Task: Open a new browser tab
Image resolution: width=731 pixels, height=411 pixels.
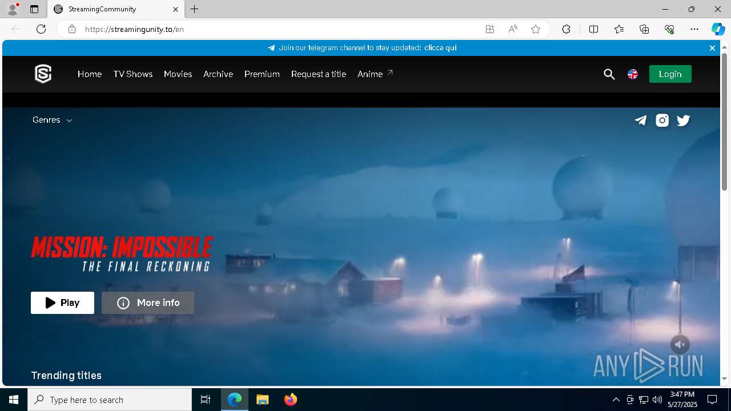Action: [195, 9]
